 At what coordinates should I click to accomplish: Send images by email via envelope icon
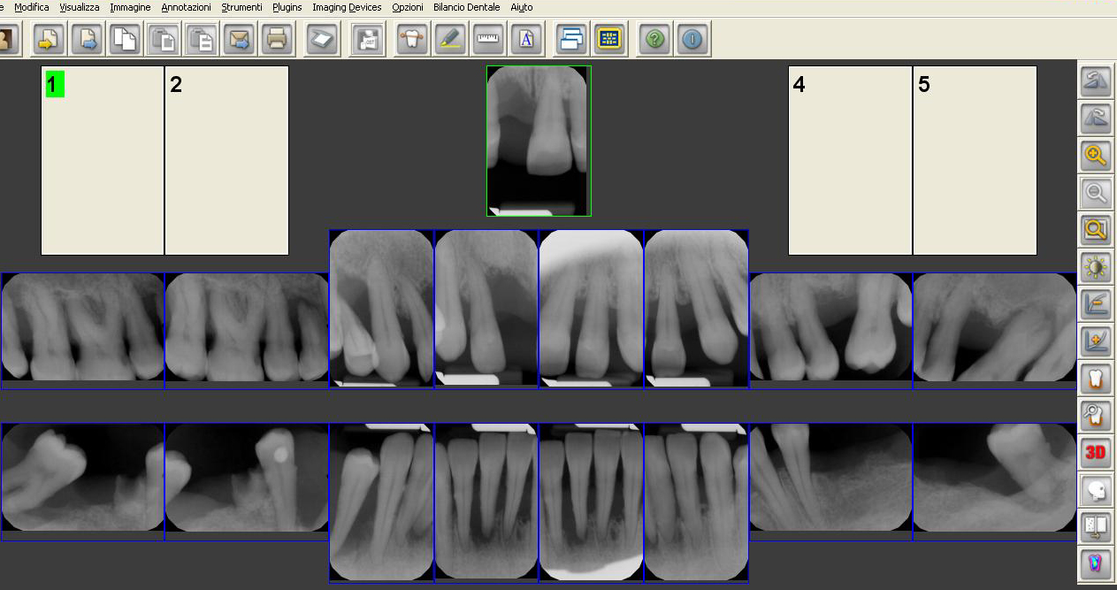241,39
